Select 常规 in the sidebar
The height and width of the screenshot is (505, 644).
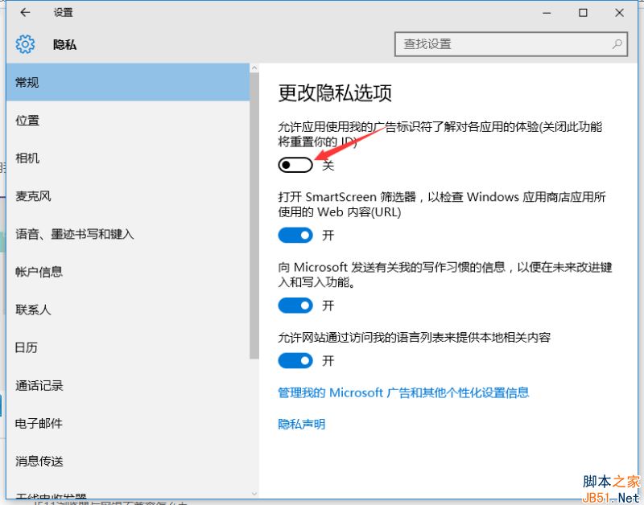[128, 82]
